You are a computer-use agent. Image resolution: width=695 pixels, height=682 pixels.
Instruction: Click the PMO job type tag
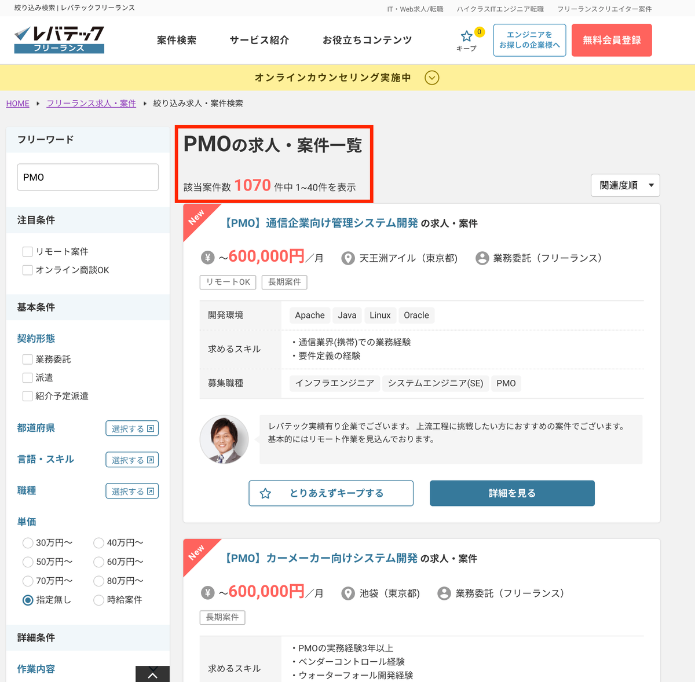[506, 383]
